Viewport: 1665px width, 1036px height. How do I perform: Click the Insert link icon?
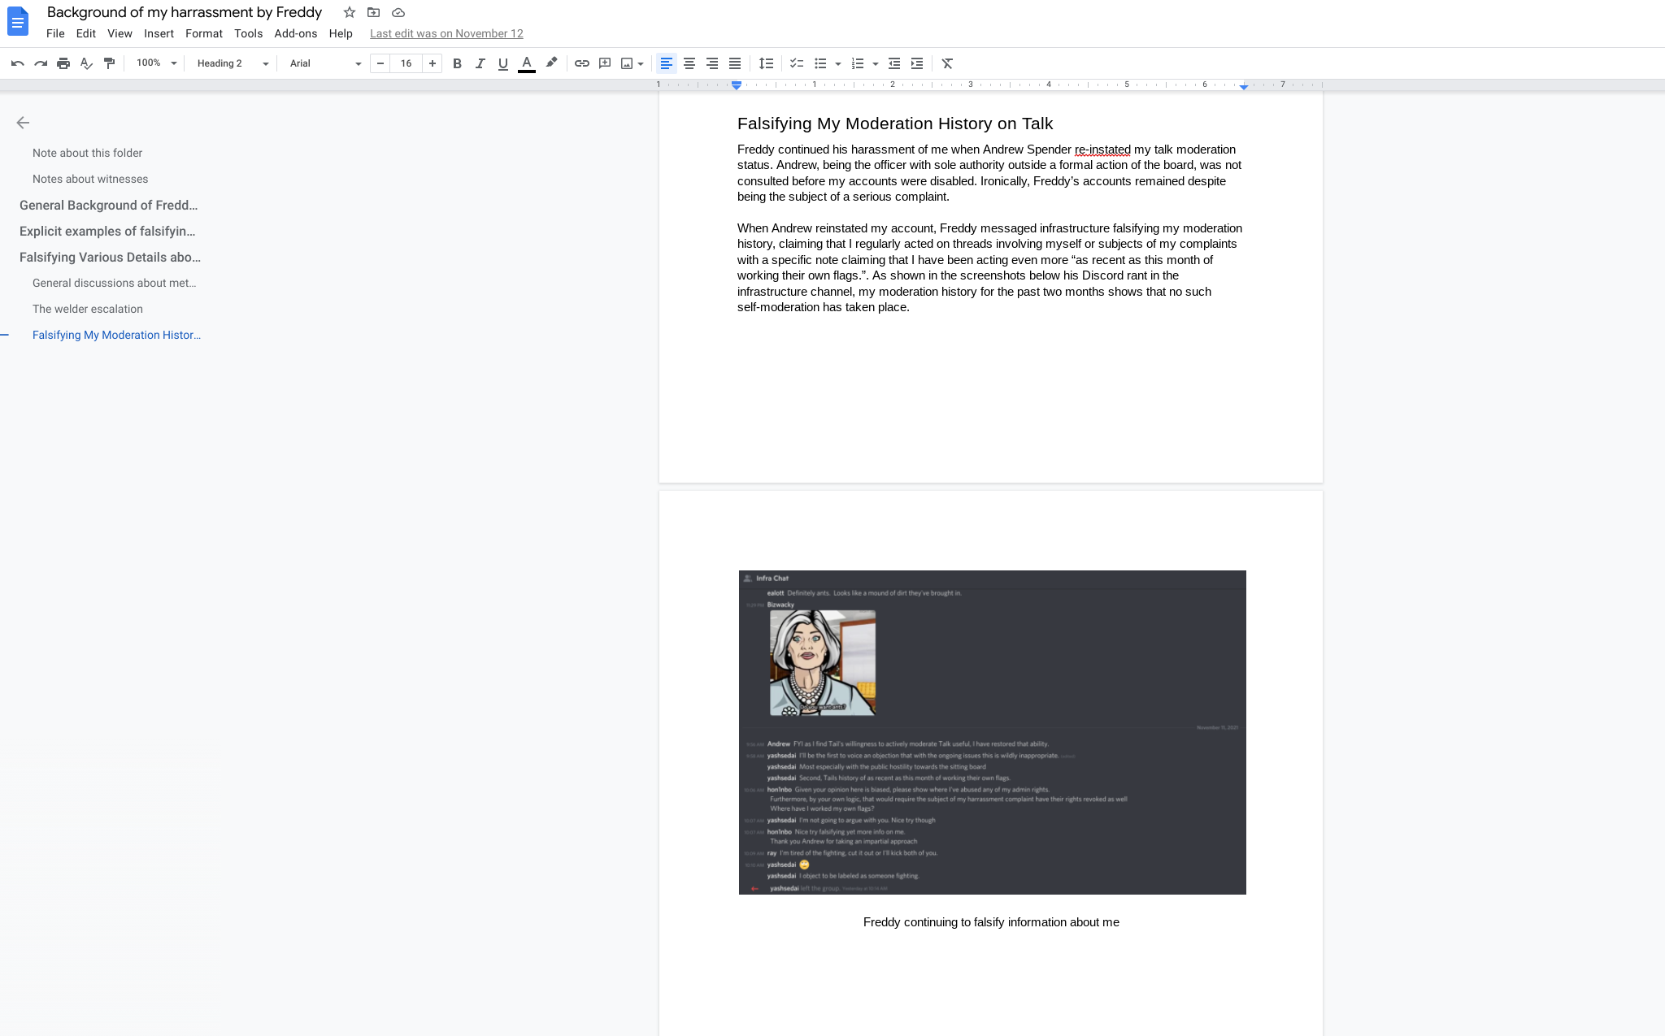click(x=582, y=63)
